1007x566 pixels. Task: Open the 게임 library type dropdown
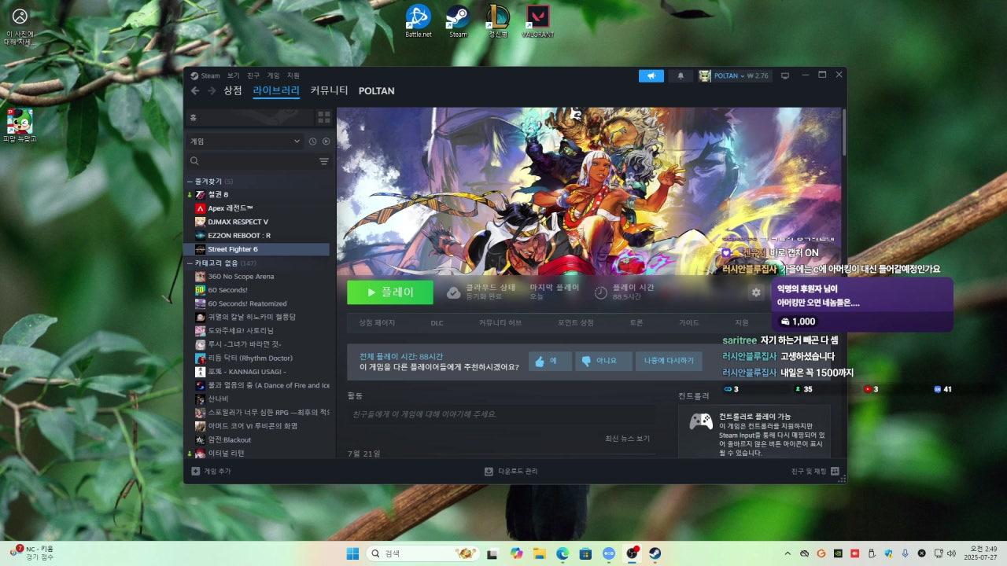point(245,141)
